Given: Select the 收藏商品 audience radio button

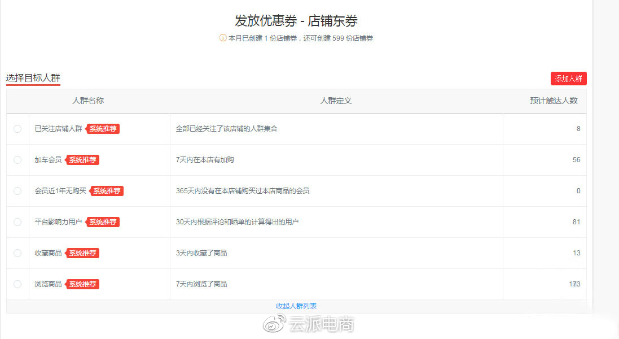Looking at the screenshot, I should (17, 253).
